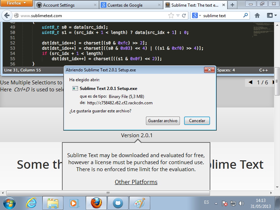Screen dimensions: 280x210
Task: Go to previous slide arrow near 1 / 6
Action: (x=251, y=82)
